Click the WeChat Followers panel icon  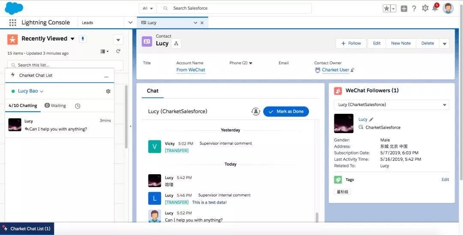tap(338, 91)
